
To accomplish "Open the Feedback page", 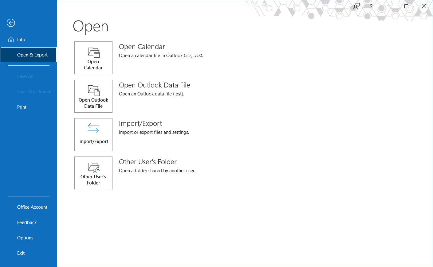I will coord(29,222).
